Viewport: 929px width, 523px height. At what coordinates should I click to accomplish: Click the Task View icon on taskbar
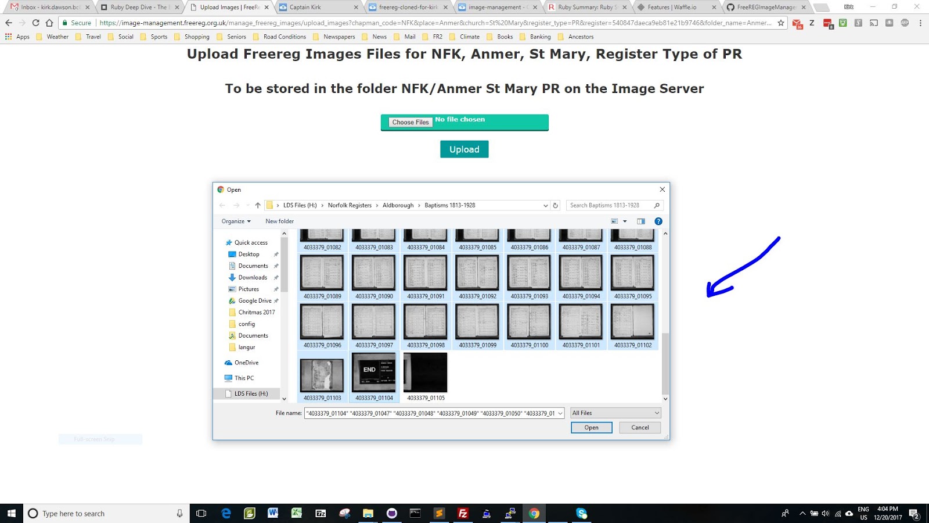[201, 513]
